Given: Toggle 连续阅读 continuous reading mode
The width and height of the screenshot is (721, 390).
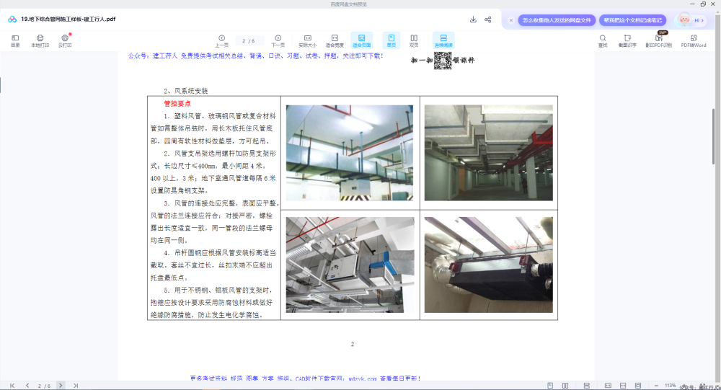Looking at the screenshot, I should point(443,40).
